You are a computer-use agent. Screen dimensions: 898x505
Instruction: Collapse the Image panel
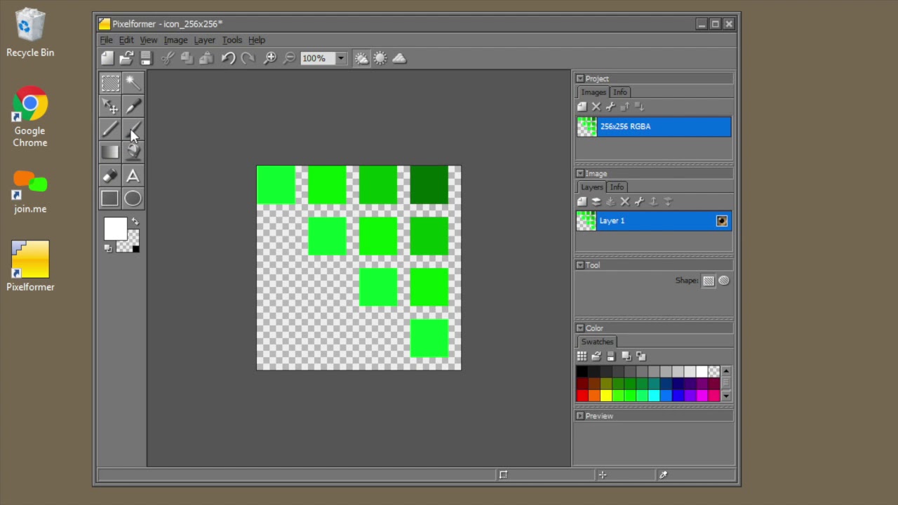coord(579,173)
